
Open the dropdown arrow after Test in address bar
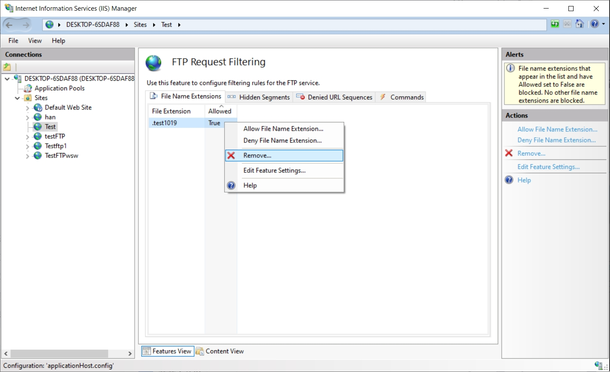click(179, 25)
